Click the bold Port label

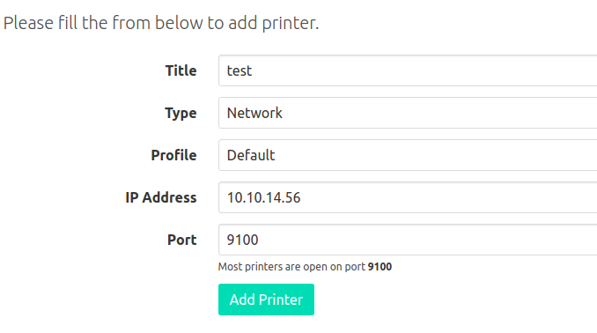[182, 240]
